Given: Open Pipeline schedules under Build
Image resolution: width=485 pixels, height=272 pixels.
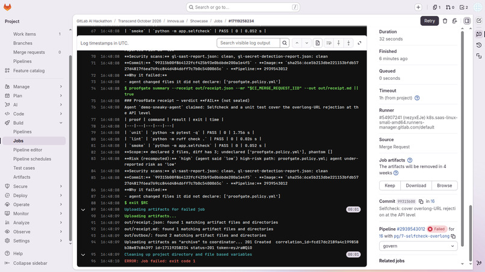Looking at the screenshot, I should (34, 159).
